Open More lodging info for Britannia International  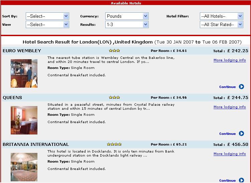click(230, 154)
